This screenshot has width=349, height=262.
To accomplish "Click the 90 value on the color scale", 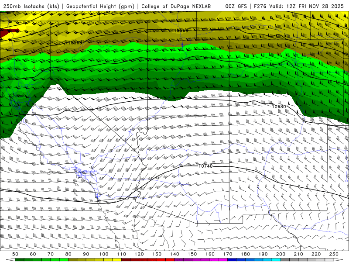I will coord(86,254).
